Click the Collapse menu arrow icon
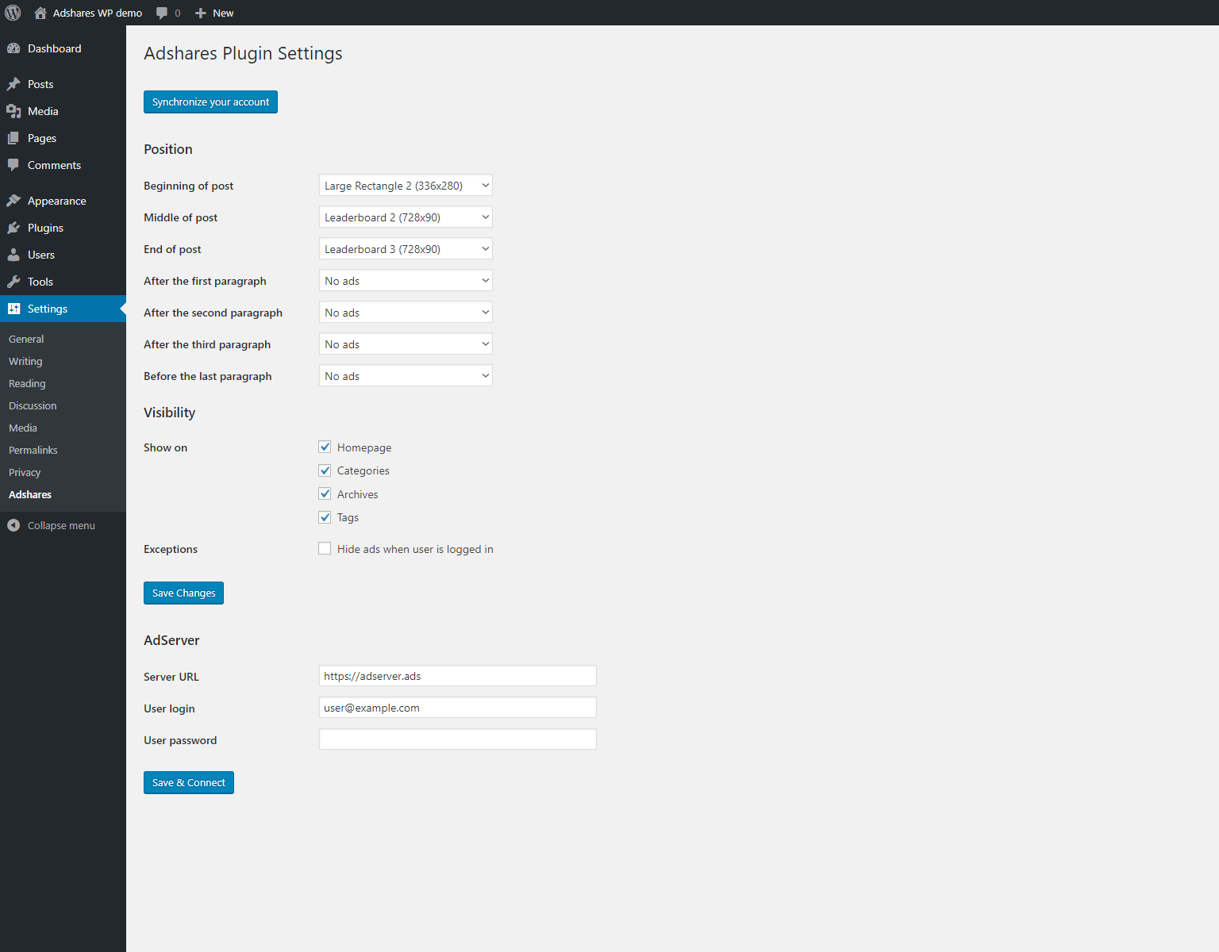Viewport: 1219px width, 952px height. (x=13, y=525)
